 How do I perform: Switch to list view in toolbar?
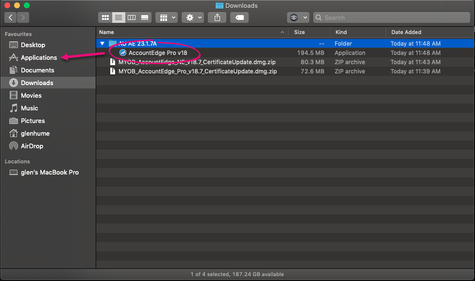(x=118, y=18)
